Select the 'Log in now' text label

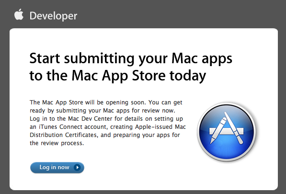54,167
